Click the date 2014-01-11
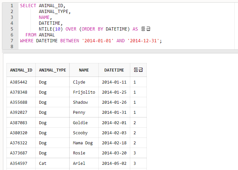 click(114, 82)
